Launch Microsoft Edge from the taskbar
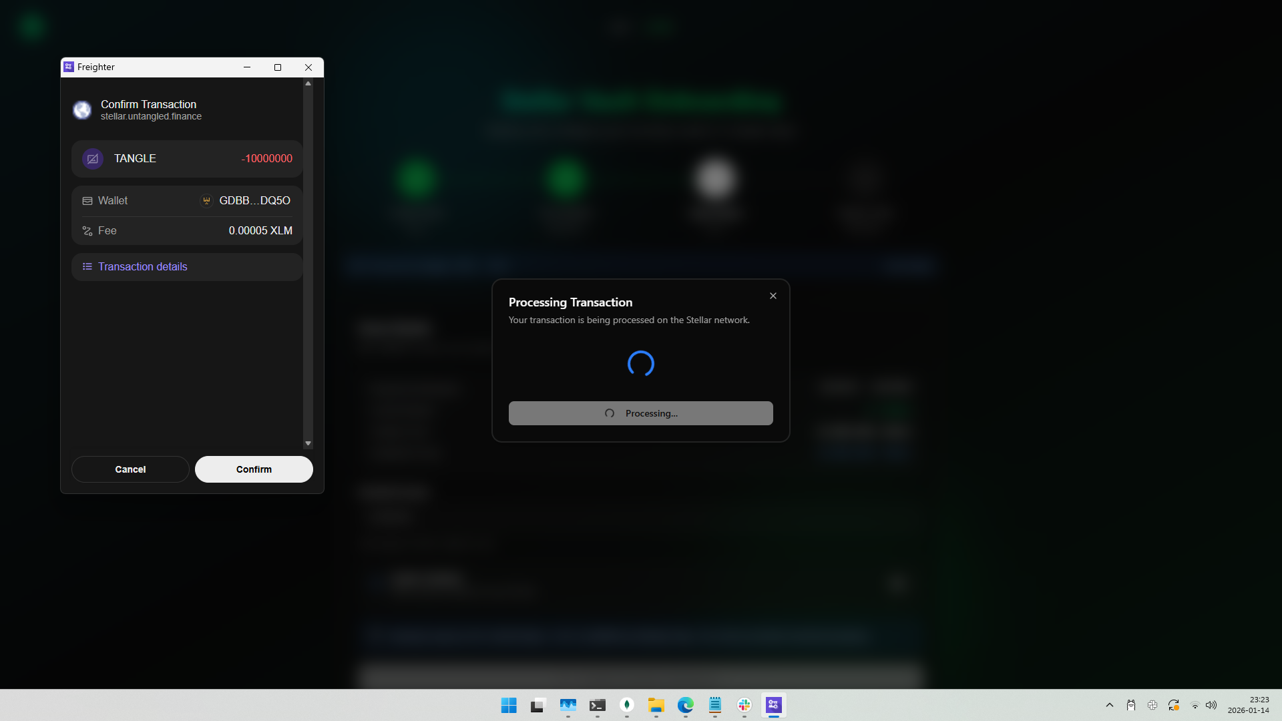 686,705
